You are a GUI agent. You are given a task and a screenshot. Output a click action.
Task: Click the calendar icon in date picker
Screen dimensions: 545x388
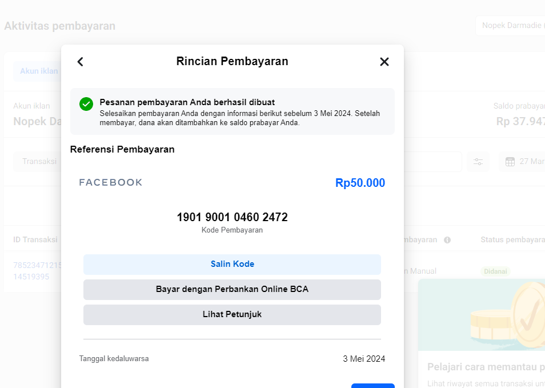point(510,162)
